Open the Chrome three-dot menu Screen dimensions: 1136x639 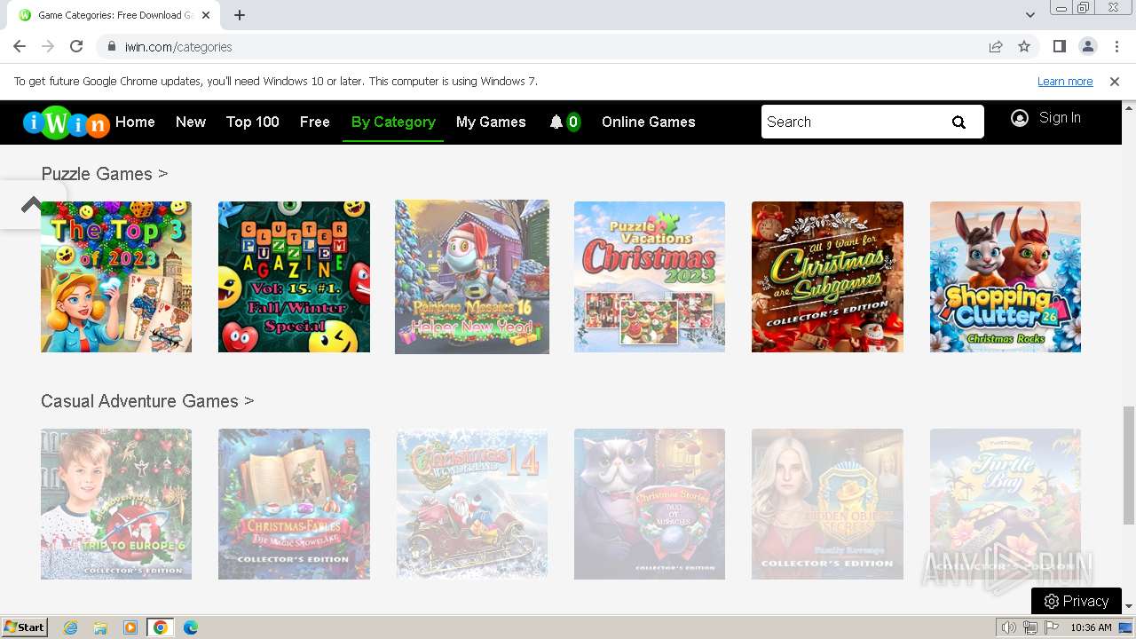click(1116, 46)
